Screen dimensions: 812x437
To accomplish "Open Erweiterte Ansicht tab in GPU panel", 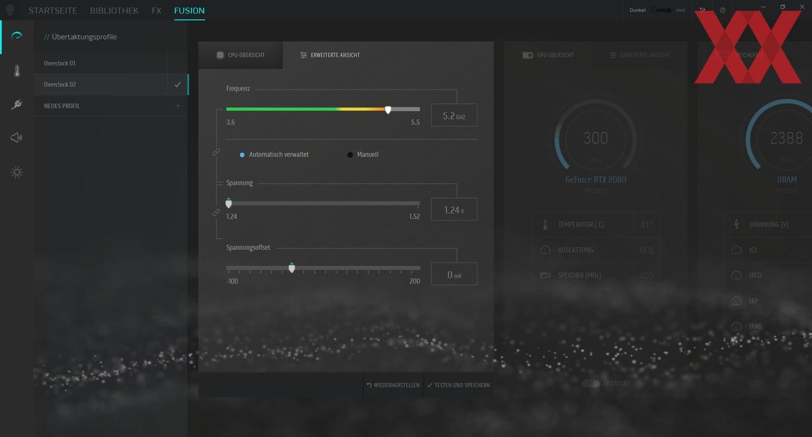I will pyautogui.click(x=639, y=55).
